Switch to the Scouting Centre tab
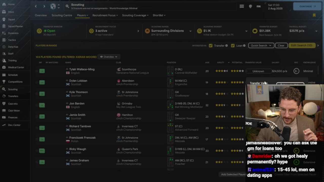 click(x=62, y=15)
